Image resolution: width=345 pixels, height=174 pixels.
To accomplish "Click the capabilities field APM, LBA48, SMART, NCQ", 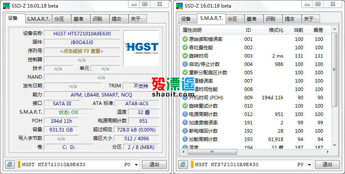I will 101,95.
